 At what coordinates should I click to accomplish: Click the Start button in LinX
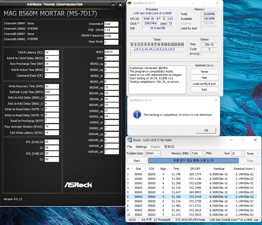click(137, 161)
